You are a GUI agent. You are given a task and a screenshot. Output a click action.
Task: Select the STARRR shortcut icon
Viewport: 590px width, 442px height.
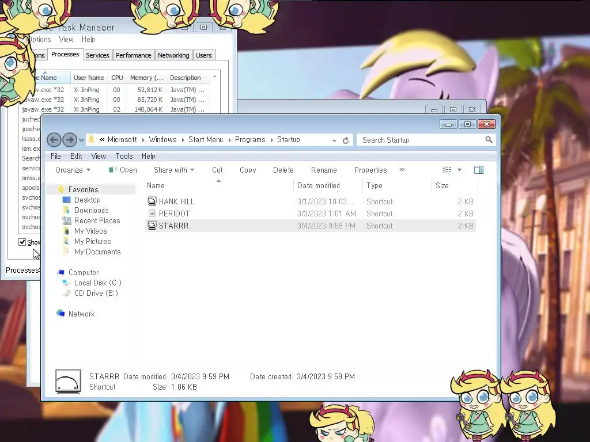[x=152, y=225]
